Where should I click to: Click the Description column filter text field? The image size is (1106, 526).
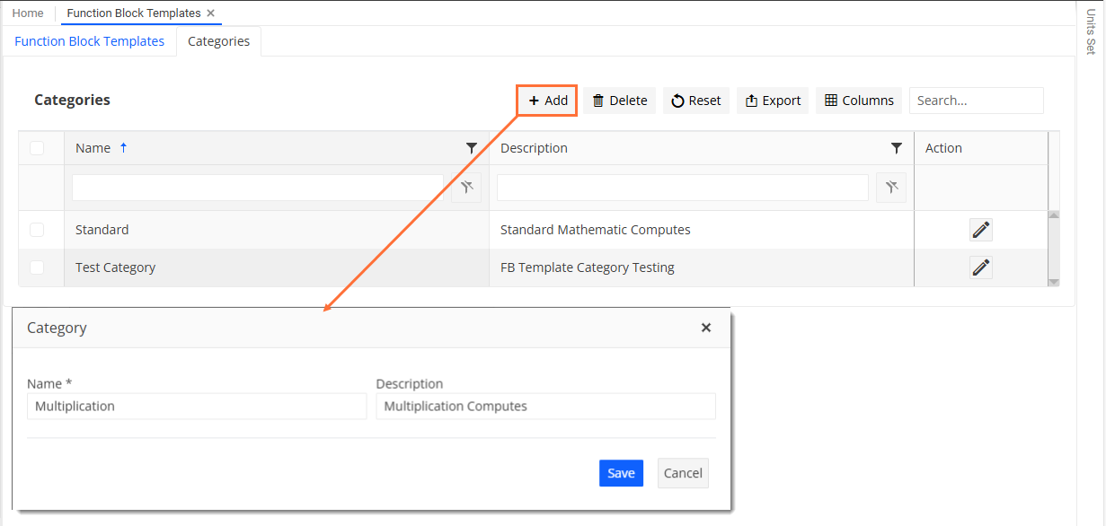pyautogui.click(x=683, y=188)
